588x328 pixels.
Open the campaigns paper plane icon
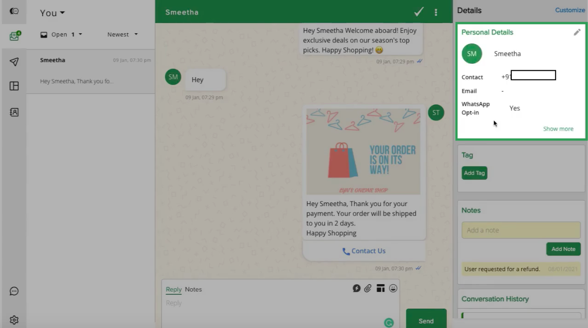(14, 62)
